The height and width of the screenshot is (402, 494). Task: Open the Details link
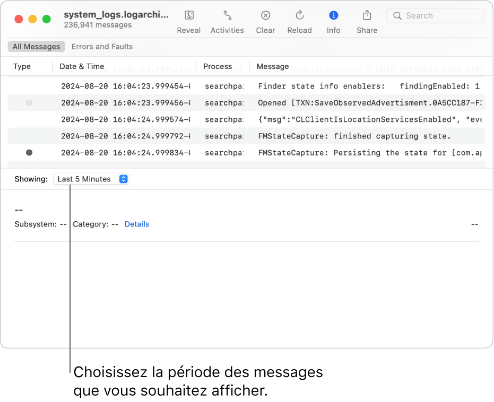(x=137, y=224)
